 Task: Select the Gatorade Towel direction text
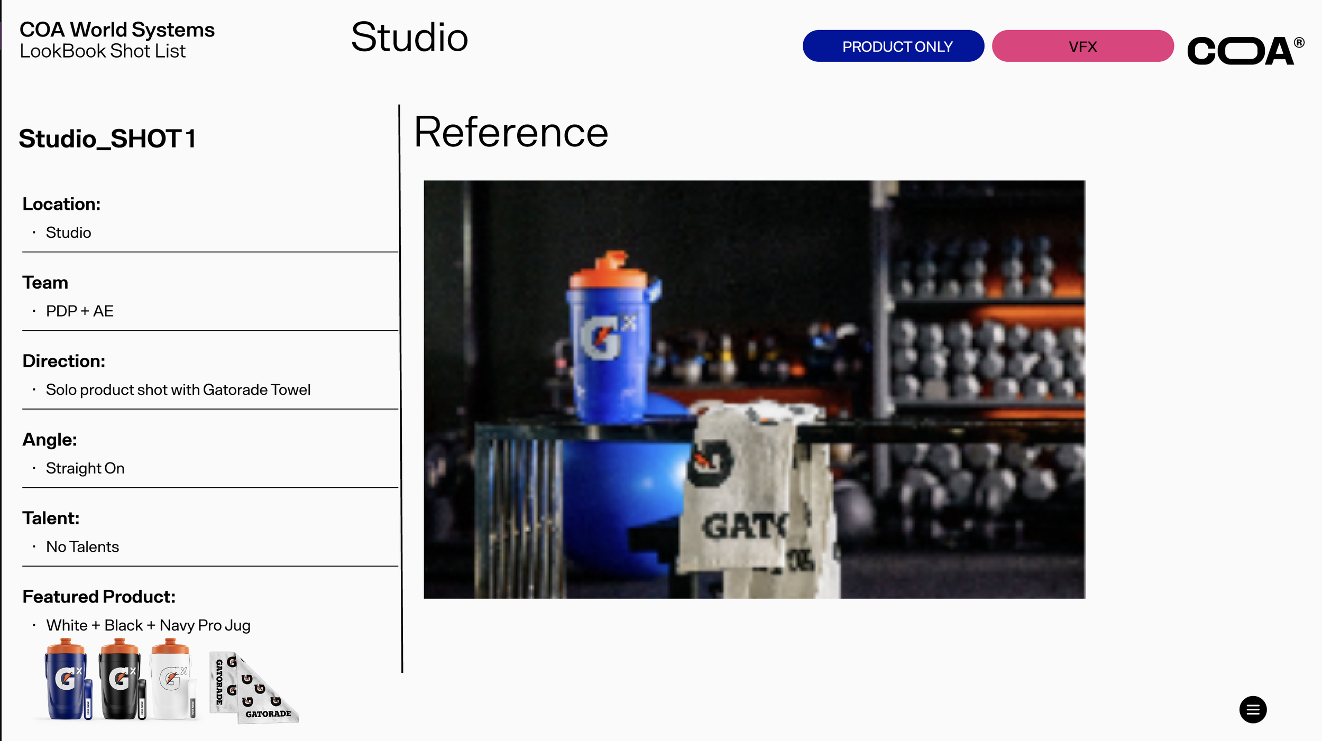(x=178, y=390)
